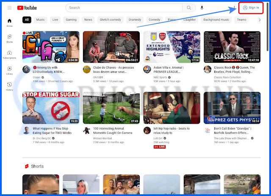Open Clube do Chaves video thumbnail
Image resolution: width=271 pixels, height=196 pixels.
click(x=111, y=47)
